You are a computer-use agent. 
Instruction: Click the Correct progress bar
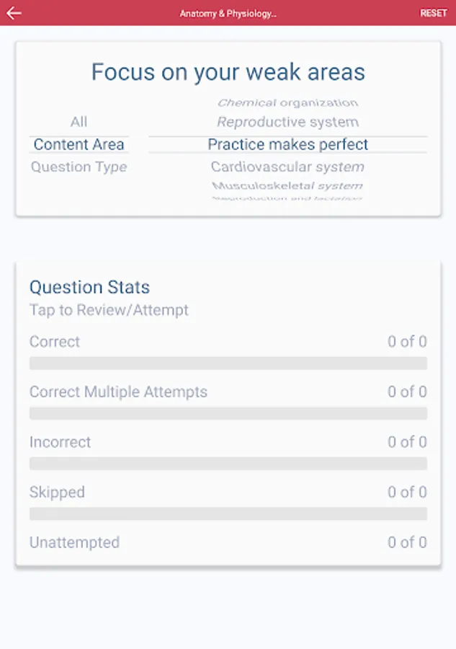click(x=228, y=363)
